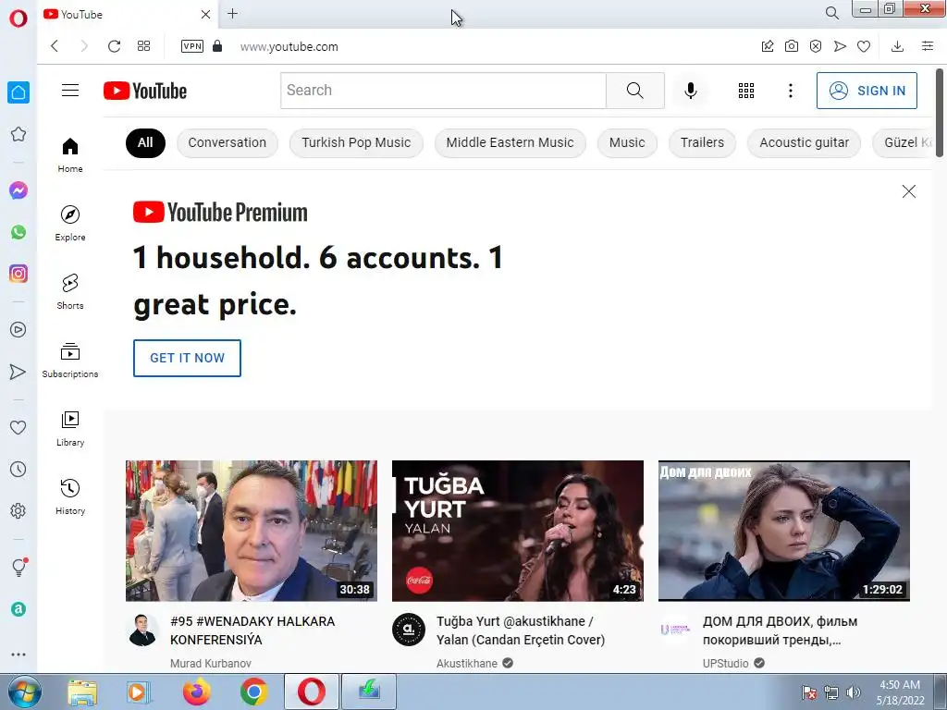Image resolution: width=947 pixels, height=710 pixels.
Task: Open the sidebar Player icon
Action: pos(18,330)
